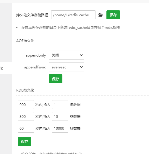This screenshot has height=154, width=149.
Task: Click the appendonly label
Action: coord(36,55)
